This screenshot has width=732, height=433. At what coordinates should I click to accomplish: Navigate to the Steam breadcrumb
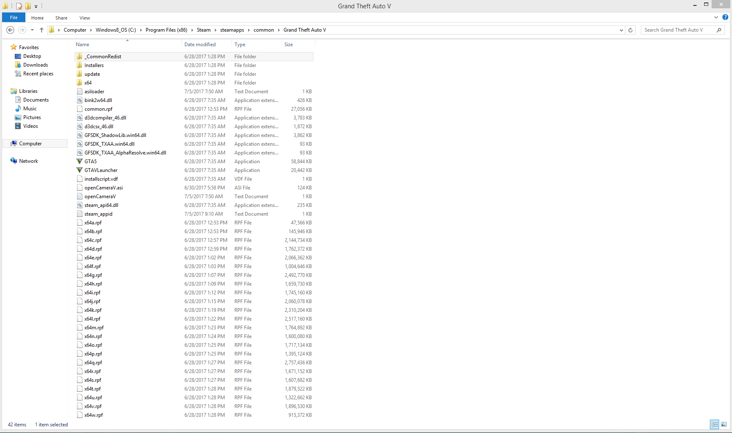pyautogui.click(x=204, y=30)
